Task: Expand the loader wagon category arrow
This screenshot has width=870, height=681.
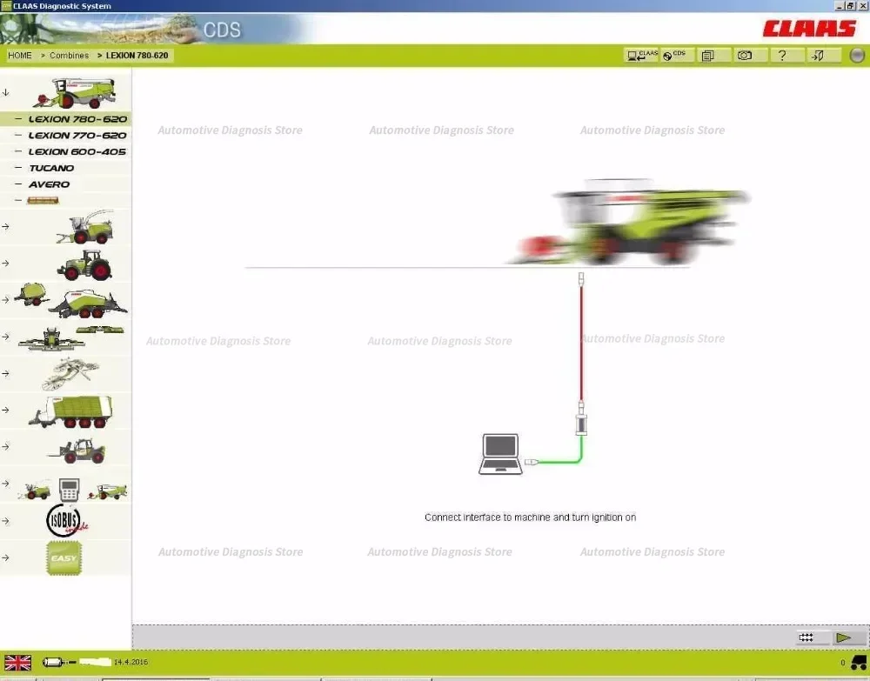Action: [5, 411]
